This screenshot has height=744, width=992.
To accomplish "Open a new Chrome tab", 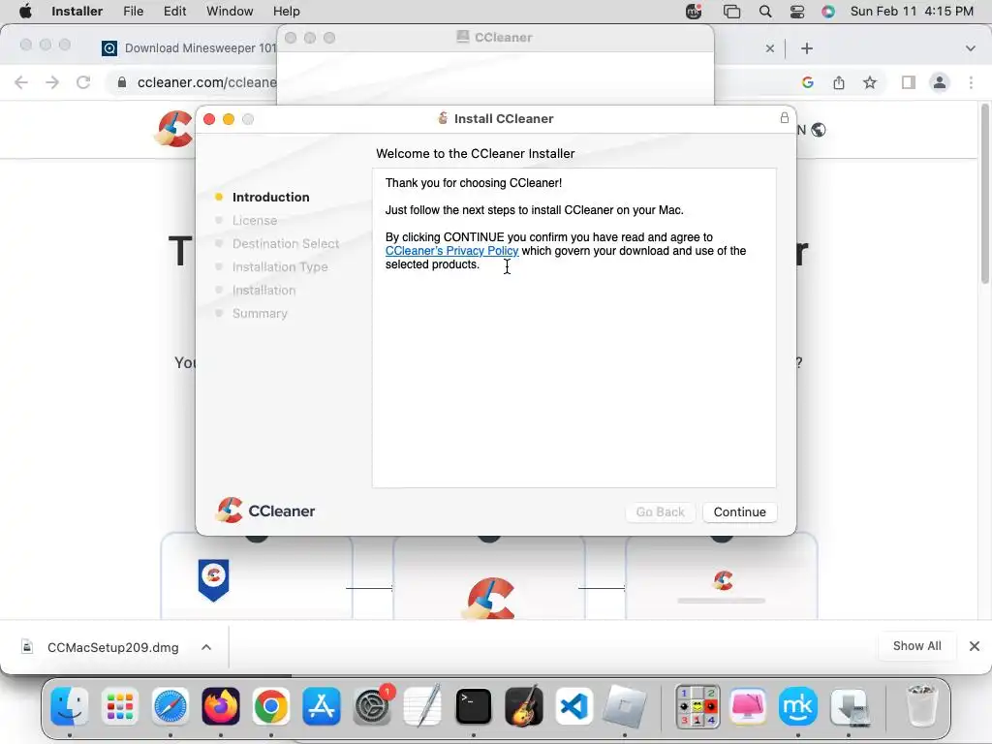I will tap(807, 48).
